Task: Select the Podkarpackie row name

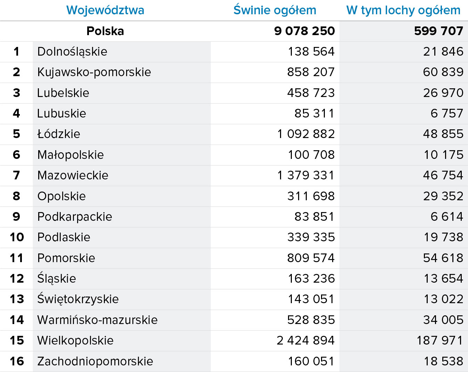Action: tap(75, 217)
